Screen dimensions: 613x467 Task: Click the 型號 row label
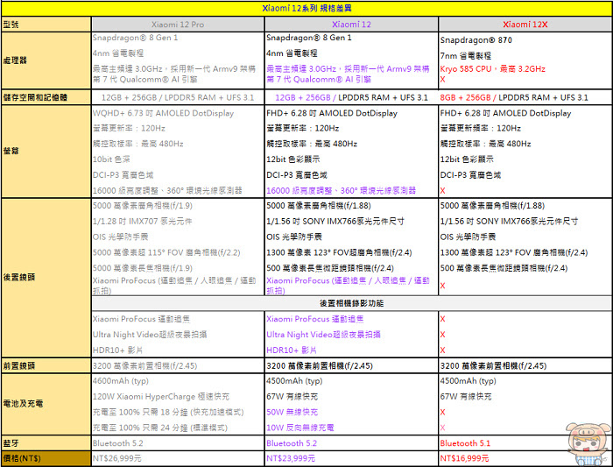11,25
